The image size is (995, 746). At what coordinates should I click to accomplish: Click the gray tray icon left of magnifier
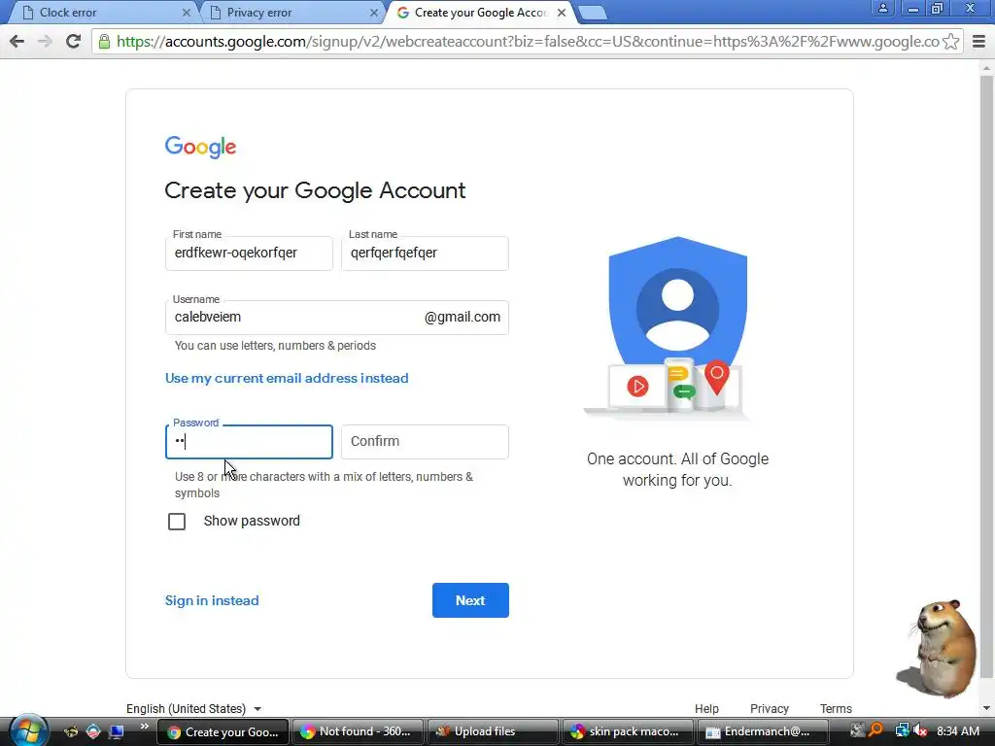pos(857,731)
